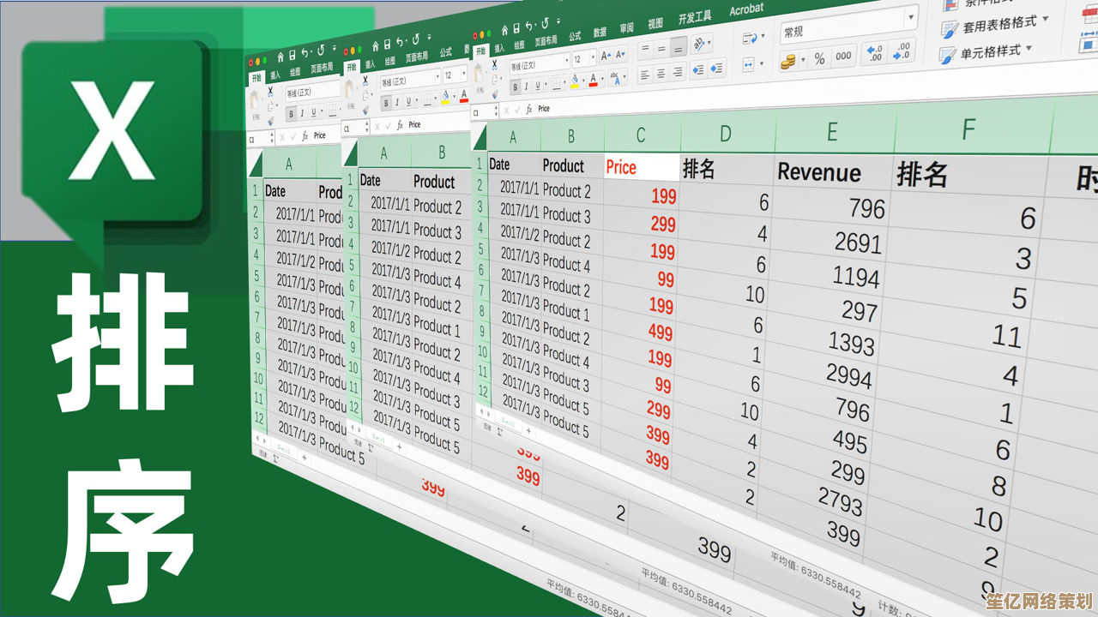Click Increase Indent in the front window
1098x617 pixels.
(716, 69)
